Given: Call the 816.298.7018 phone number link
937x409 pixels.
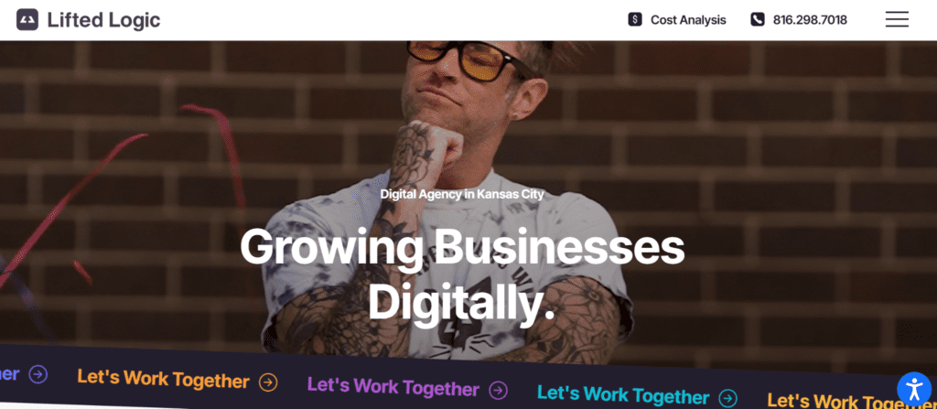Looking at the screenshot, I should [x=810, y=20].
